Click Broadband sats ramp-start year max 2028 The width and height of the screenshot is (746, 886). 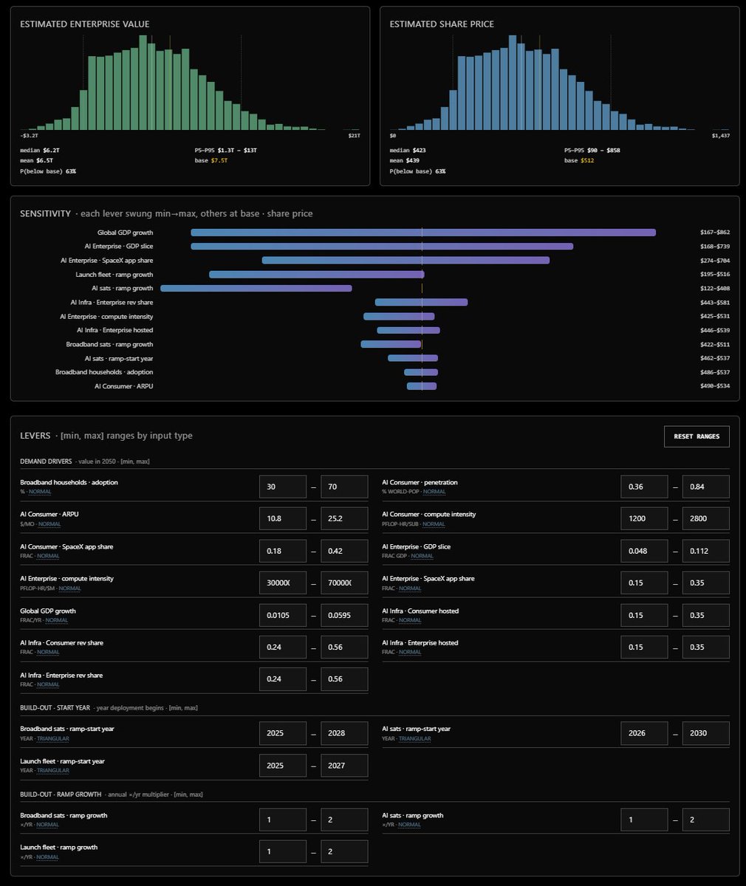[x=344, y=733]
